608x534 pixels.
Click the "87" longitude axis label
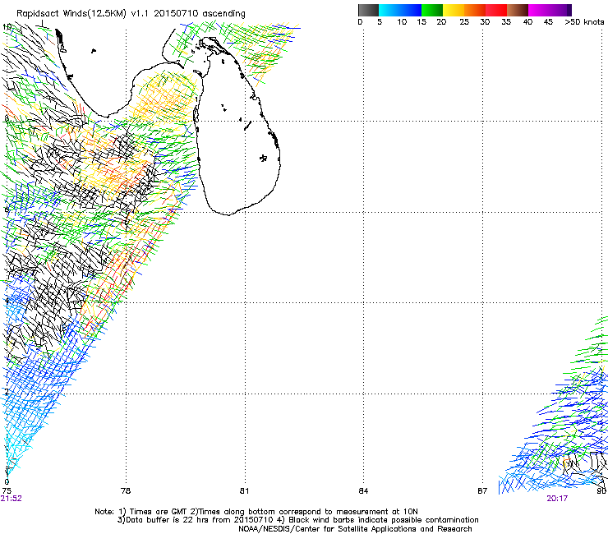[482, 491]
